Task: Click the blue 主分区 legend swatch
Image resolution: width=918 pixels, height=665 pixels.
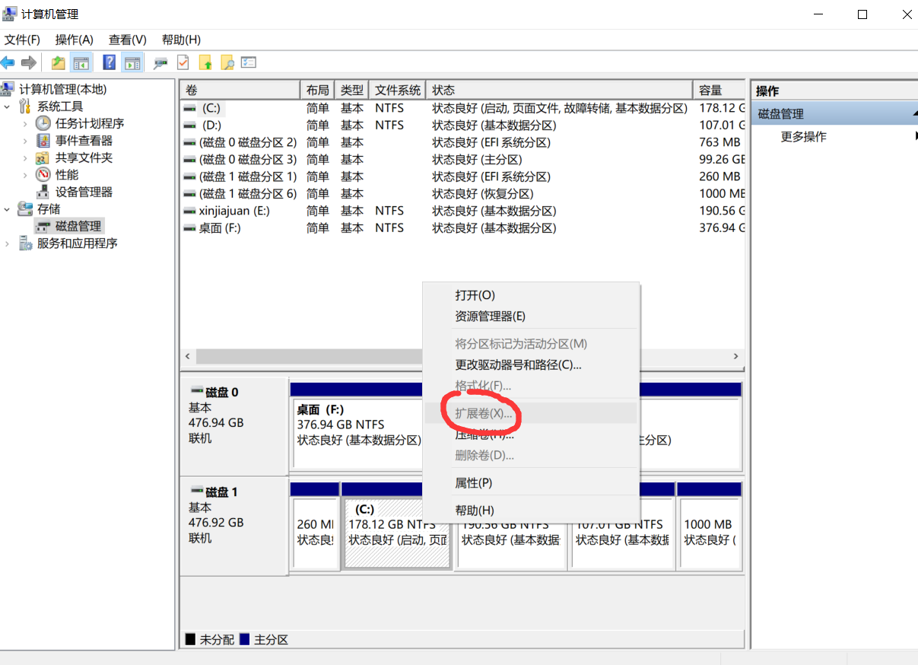Action: point(245,640)
